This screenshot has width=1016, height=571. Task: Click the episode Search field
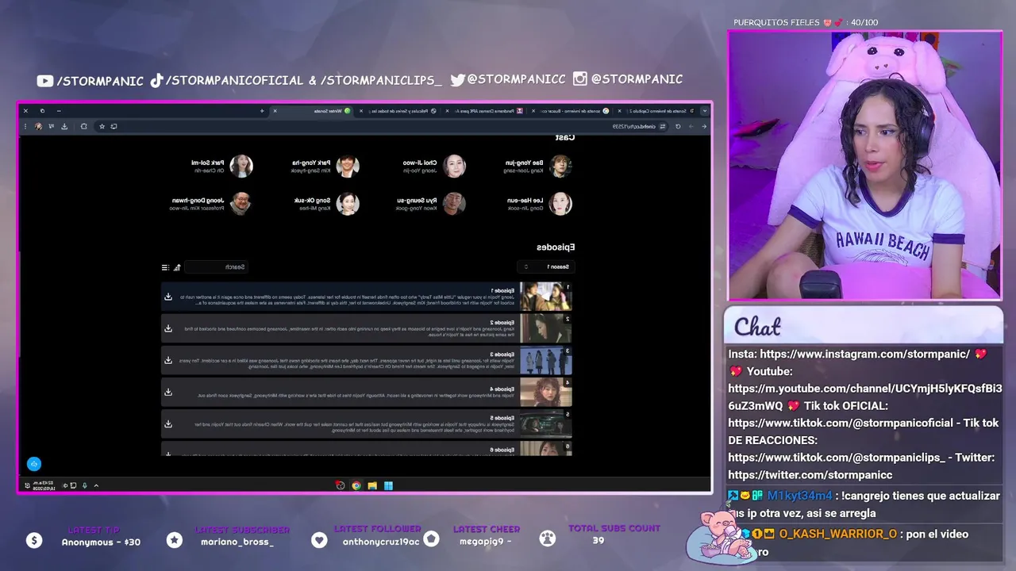click(x=217, y=267)
